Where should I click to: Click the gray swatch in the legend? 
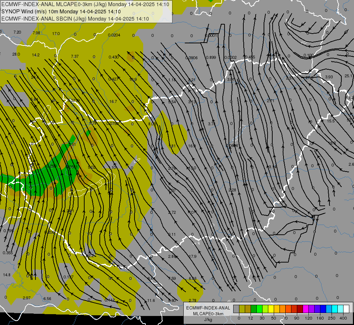tap(236, 309)
